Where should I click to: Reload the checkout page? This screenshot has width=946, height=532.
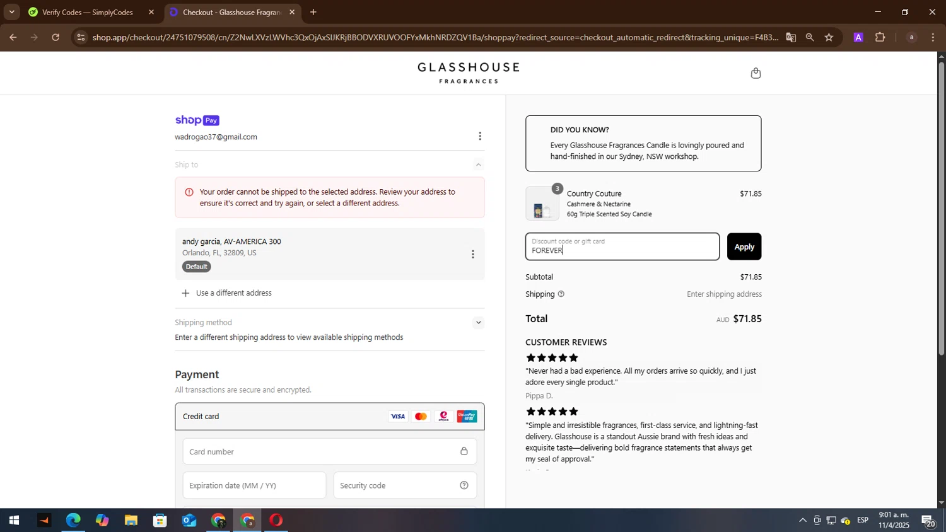click(55, 38)
